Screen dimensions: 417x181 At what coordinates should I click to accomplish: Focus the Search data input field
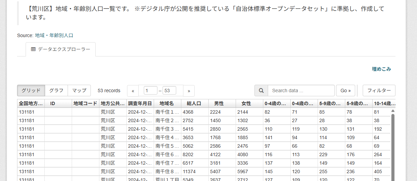301,90
